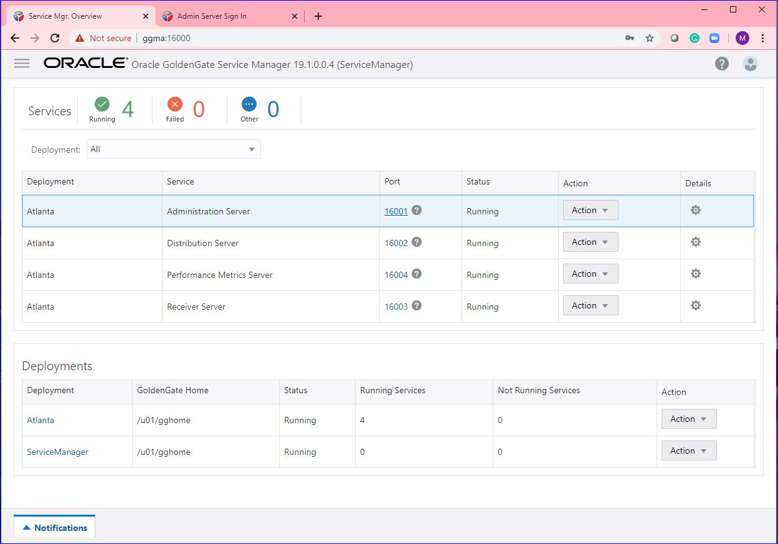Open the help question mark icon in header
Viewport: 778px width, 544px height.
721,64
